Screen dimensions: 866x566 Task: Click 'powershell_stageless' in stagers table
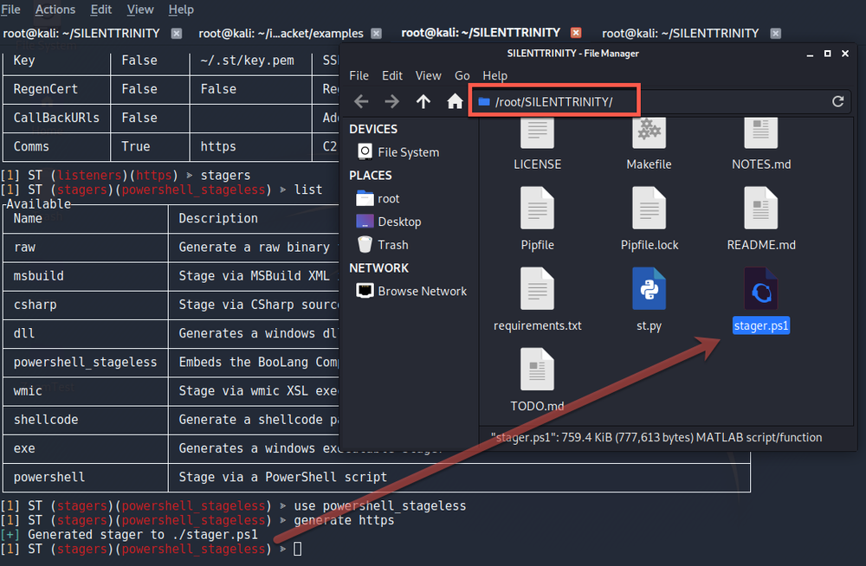(x=85, y=363)
